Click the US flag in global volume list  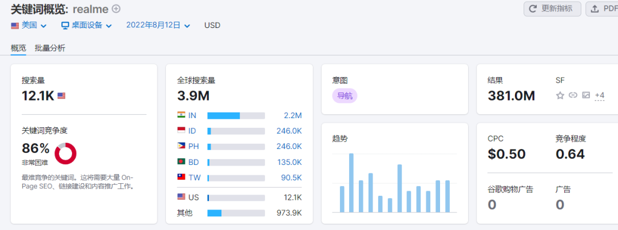(x=181, y=196)
